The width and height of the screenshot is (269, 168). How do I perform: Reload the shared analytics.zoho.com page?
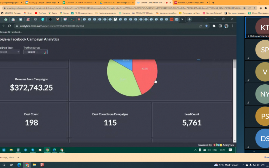pyautogui.click(x=9, y=26)
